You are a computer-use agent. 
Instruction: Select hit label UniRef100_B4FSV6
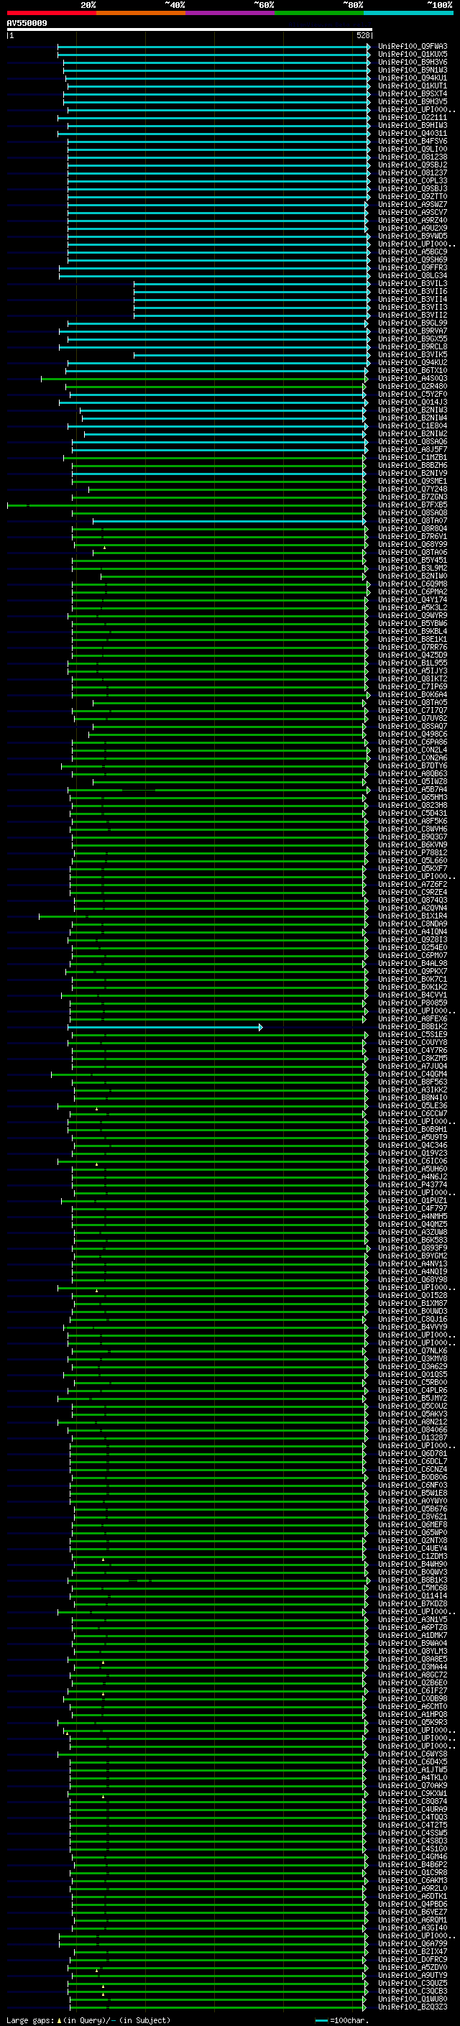pos(413,141)
